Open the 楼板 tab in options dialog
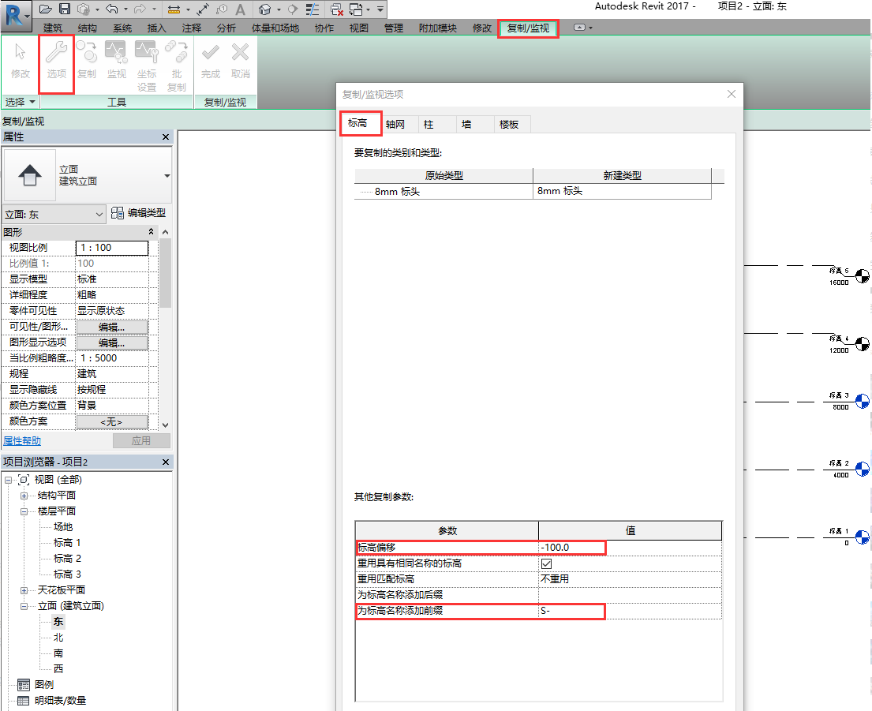Viewport: 872px width, 711px height. click(x=509, y=124)
